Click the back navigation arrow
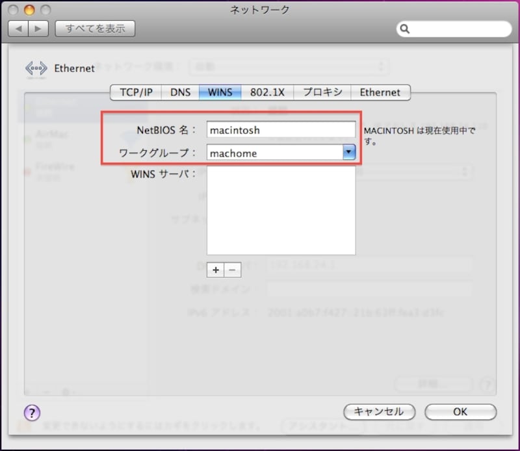520x451 pixels. (x=18, y=29)
